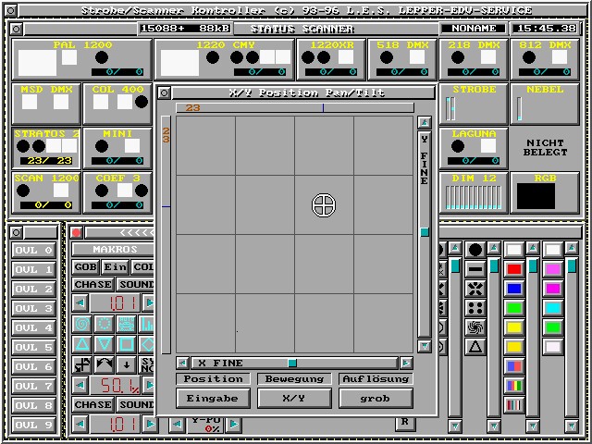This screenshot has width=592, height=444.
Task: Click the crossed arrows mirror icon
Action: click(82, 364)
